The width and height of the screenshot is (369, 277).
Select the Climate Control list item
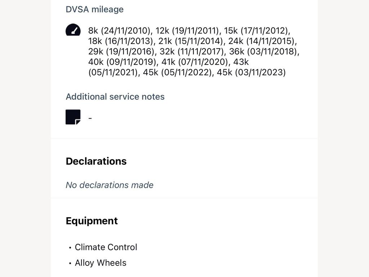[106, 247]
